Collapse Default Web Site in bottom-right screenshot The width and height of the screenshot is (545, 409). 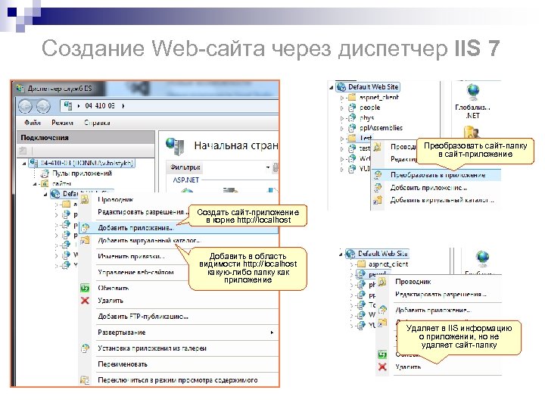click(x=341, y=254)
